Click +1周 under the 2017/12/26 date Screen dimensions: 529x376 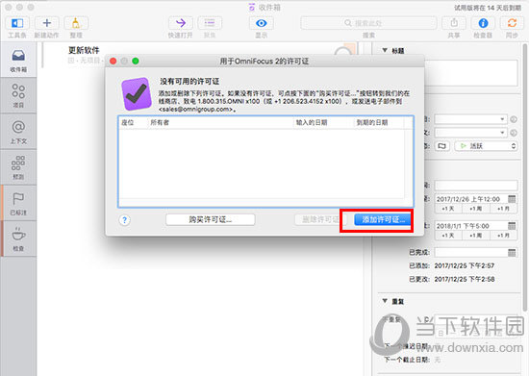475,209
